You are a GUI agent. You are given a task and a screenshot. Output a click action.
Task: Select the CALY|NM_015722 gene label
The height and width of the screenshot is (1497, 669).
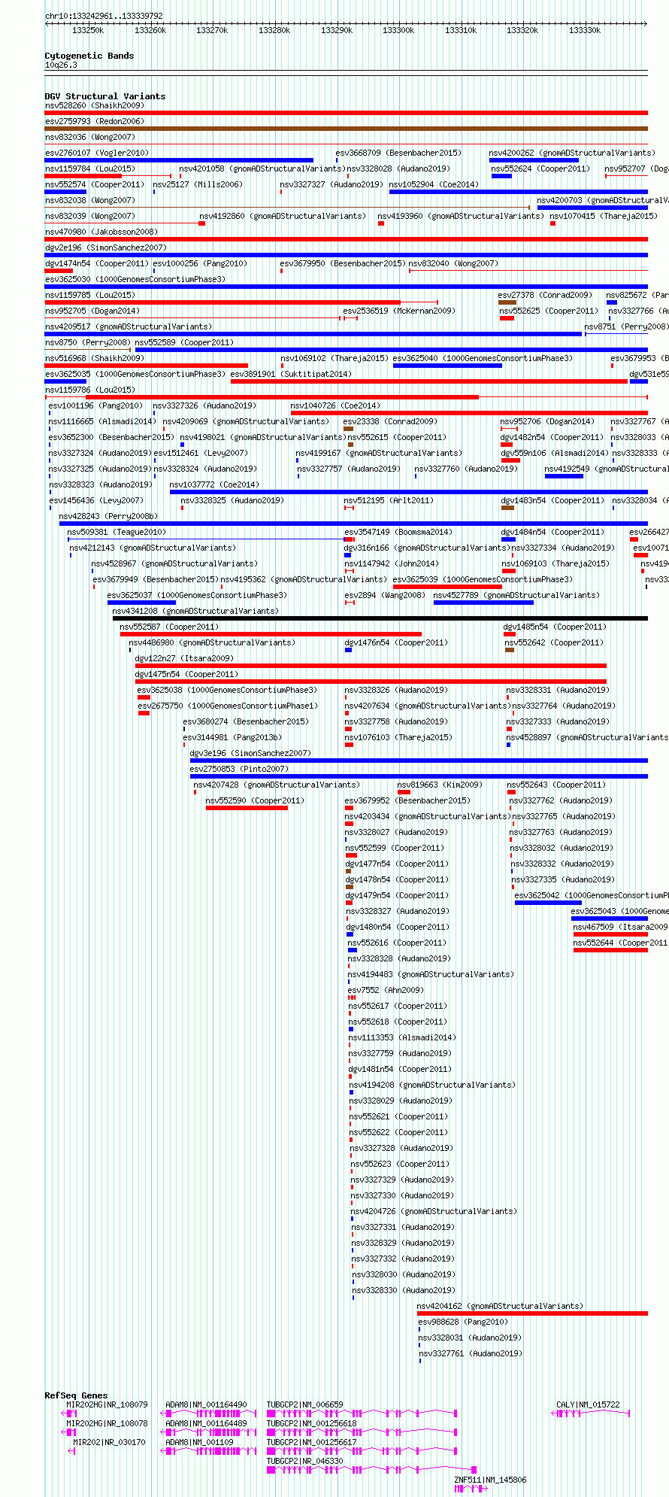[x=588, y=1404]
